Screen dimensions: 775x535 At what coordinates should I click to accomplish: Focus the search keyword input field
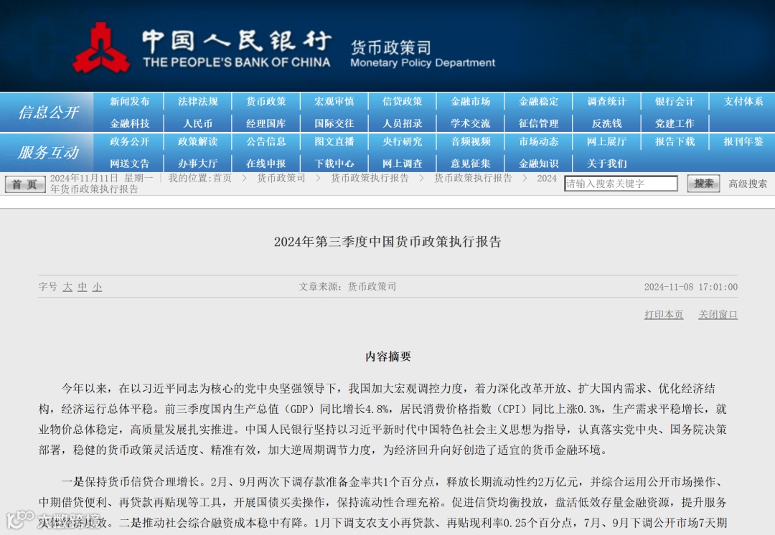coord(621,184)
